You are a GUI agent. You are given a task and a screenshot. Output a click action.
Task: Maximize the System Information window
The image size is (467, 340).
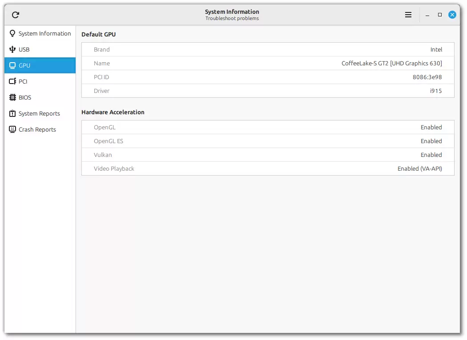[440, 15]
